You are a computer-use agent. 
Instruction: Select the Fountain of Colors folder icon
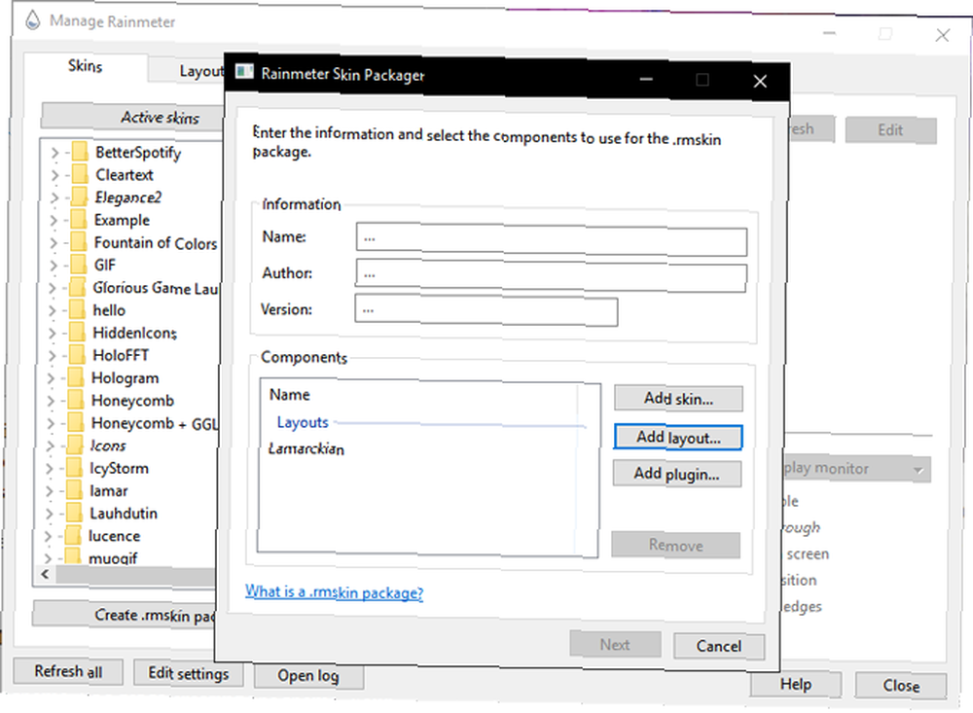coord(78,242)
